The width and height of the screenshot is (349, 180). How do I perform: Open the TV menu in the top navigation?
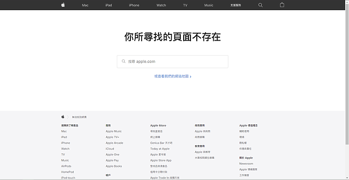pyautogui.click(x=185, y=5)
